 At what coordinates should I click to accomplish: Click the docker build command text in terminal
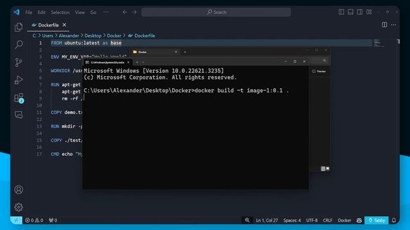[242, 91]
